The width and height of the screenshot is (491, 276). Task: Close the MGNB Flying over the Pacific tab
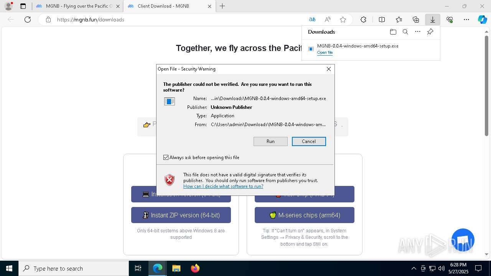(x=118, y=6)
